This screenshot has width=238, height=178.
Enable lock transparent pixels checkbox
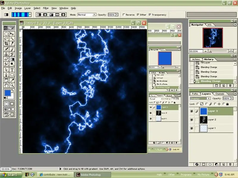[x=198, y=104]
